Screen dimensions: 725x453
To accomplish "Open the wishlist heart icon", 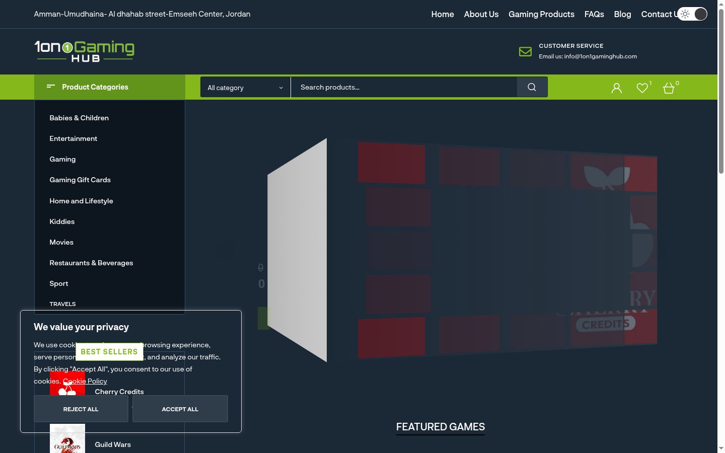I will (642, 88).
